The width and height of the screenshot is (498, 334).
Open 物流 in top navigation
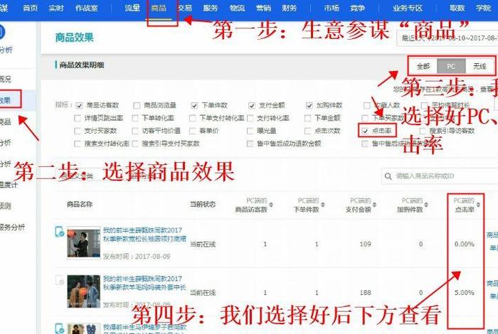(237, 8)
